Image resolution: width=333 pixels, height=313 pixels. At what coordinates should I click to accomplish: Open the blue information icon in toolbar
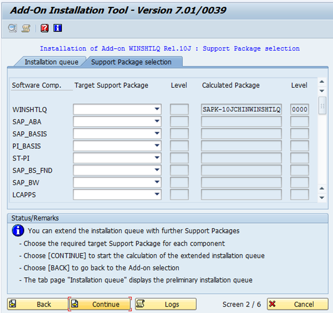coord(58,28)
